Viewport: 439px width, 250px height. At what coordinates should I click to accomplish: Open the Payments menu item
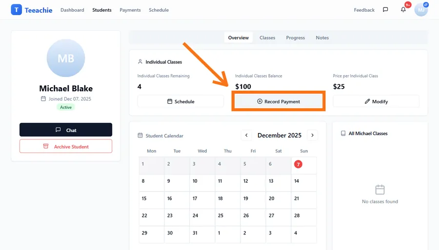[130, 10]
